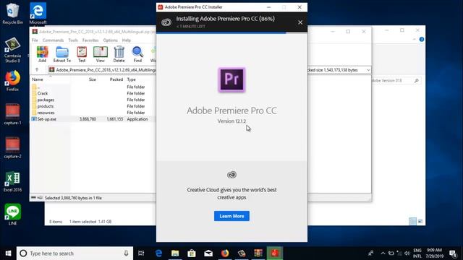Click volume icon in system tray
Viewport: 463px width, 260px height.
[407, 253]
